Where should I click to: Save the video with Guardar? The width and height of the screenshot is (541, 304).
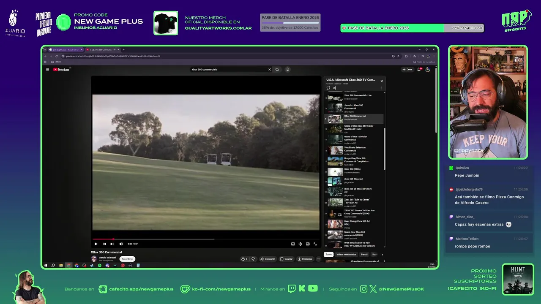coord(286,259)
